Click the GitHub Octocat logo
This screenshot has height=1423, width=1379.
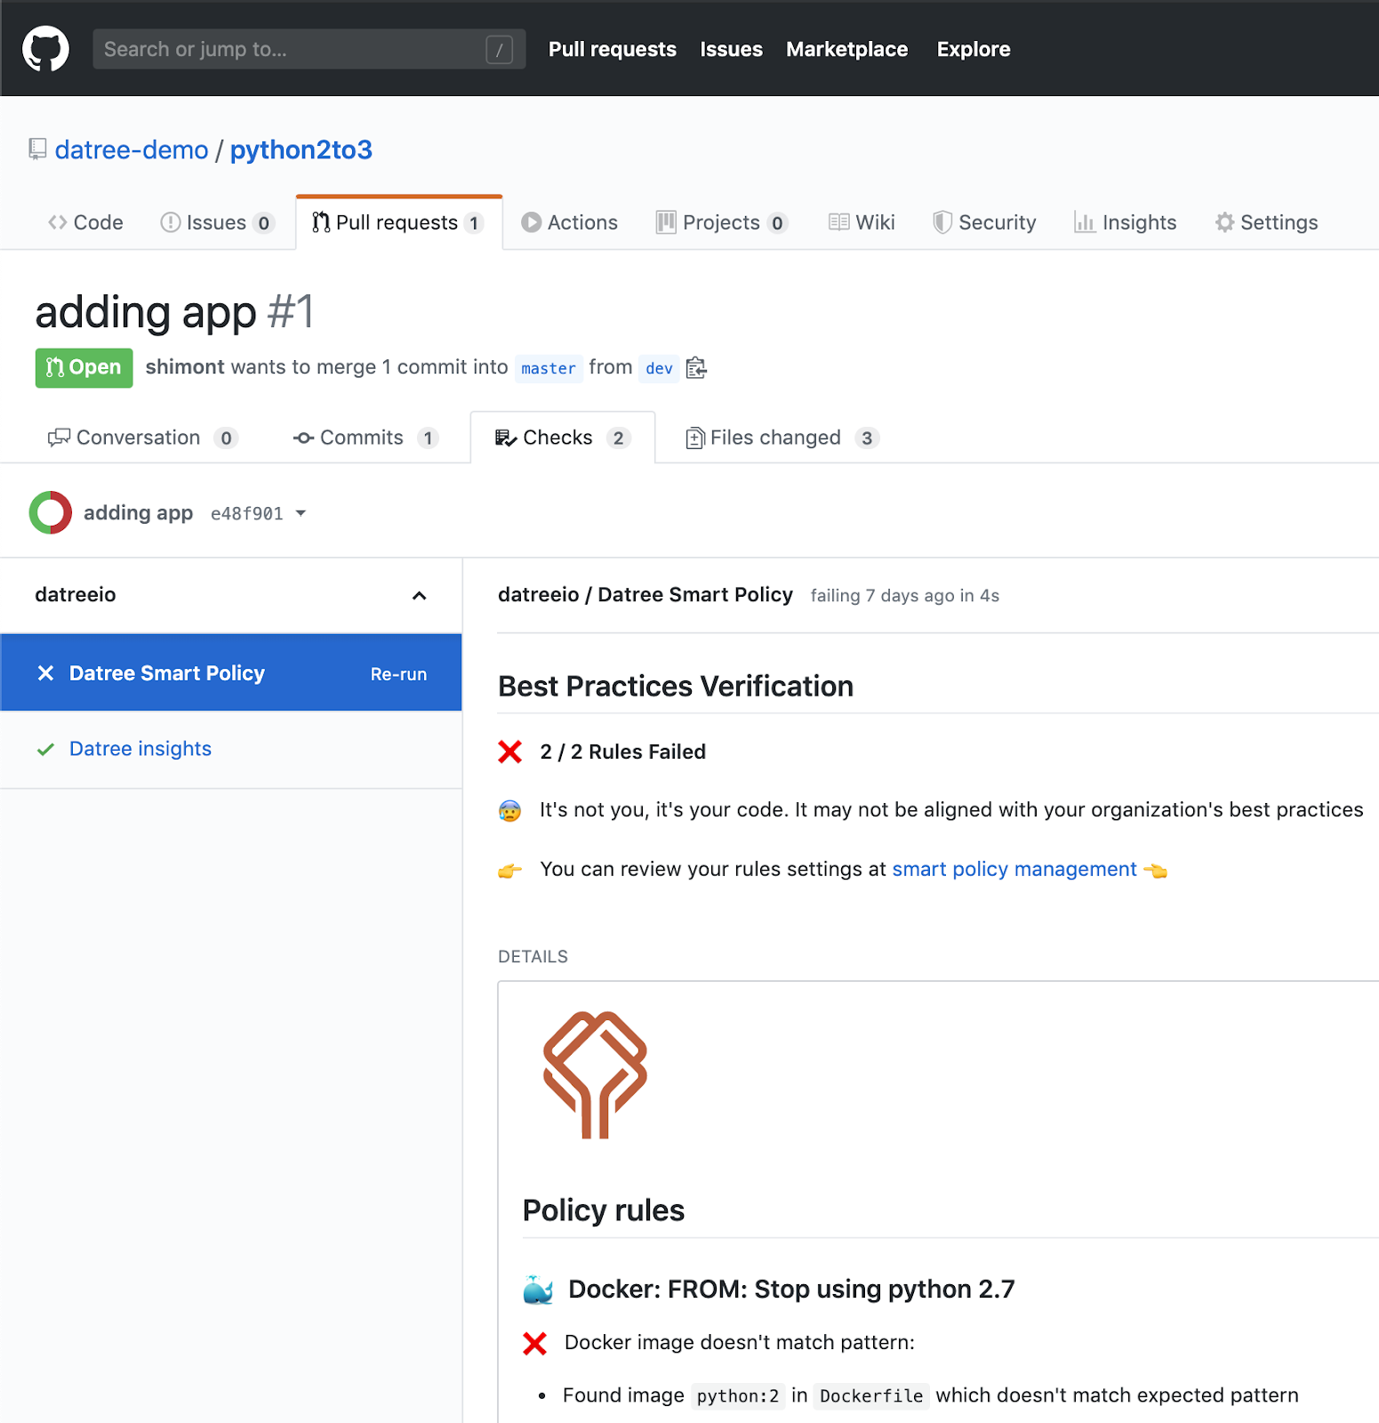[x=45, y=49]
